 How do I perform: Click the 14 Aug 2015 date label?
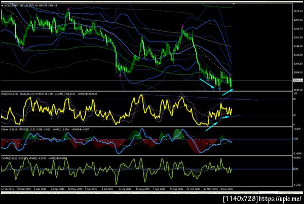click(x=142, y=189)
